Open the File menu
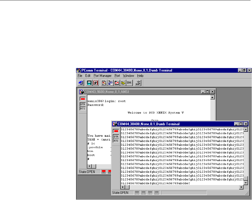 pyautogui.click(x=80, y=76)
